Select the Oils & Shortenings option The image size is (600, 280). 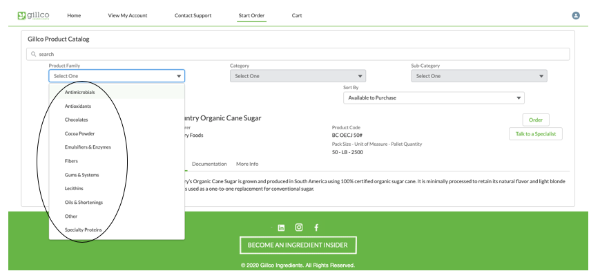117,203
